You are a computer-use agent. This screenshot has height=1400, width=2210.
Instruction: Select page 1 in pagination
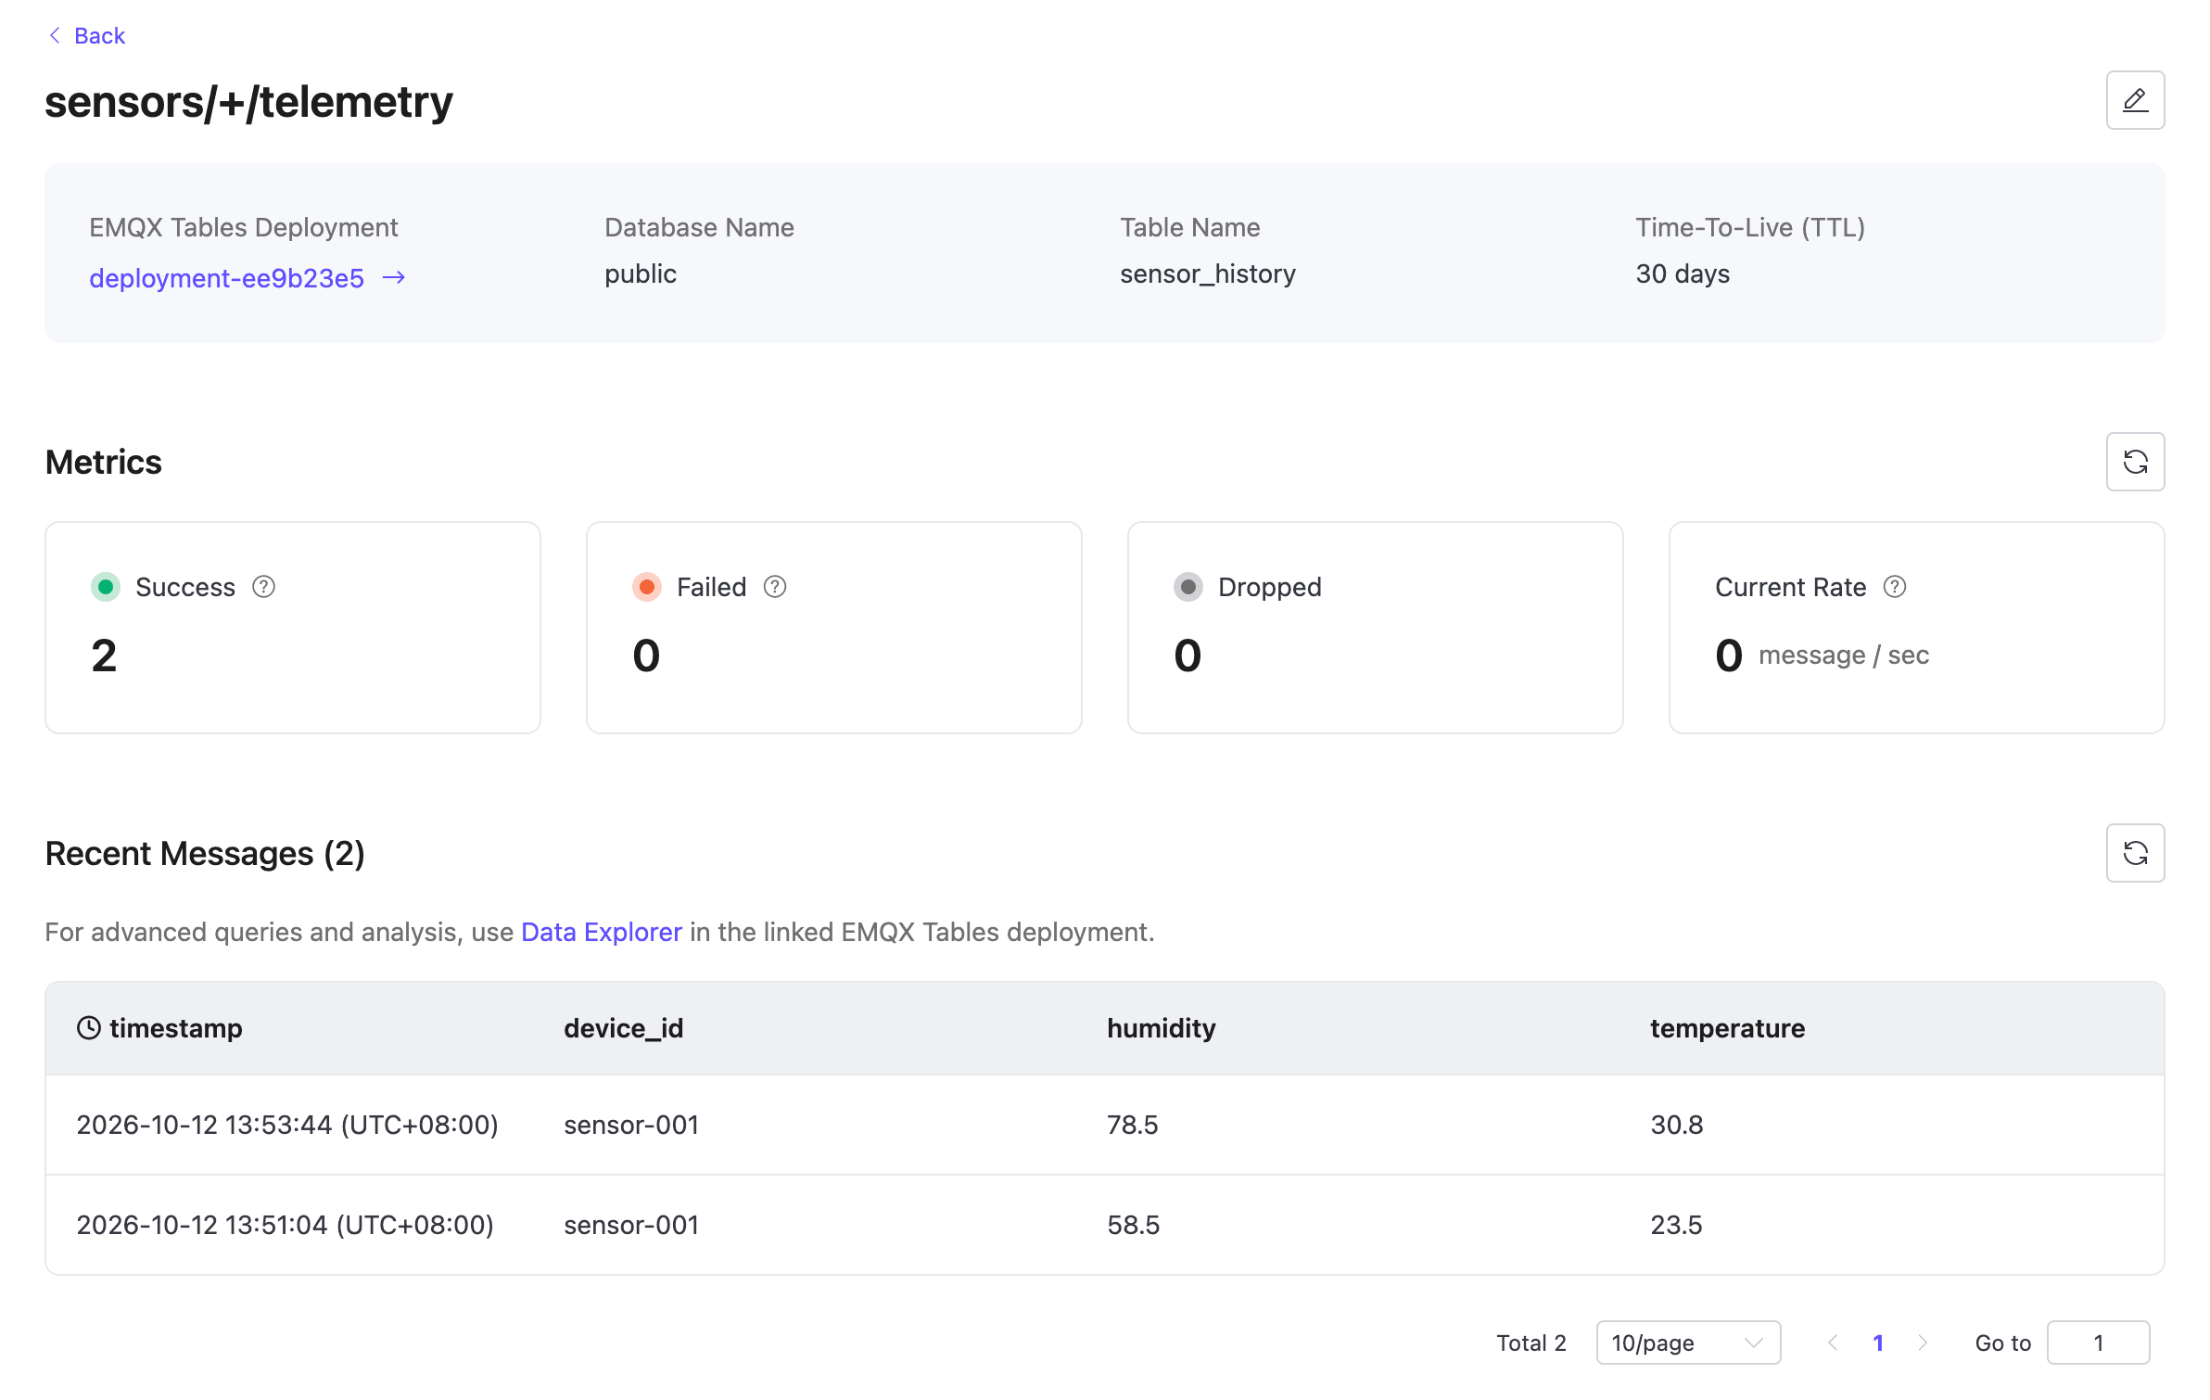coord(1878,1343)
